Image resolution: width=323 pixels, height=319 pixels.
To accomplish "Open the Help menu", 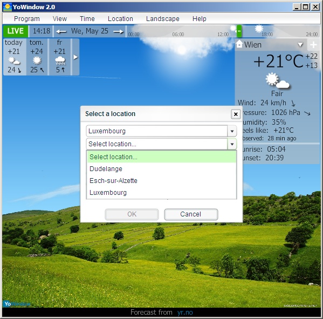I will pyautogui.click(x=199, y=19).
